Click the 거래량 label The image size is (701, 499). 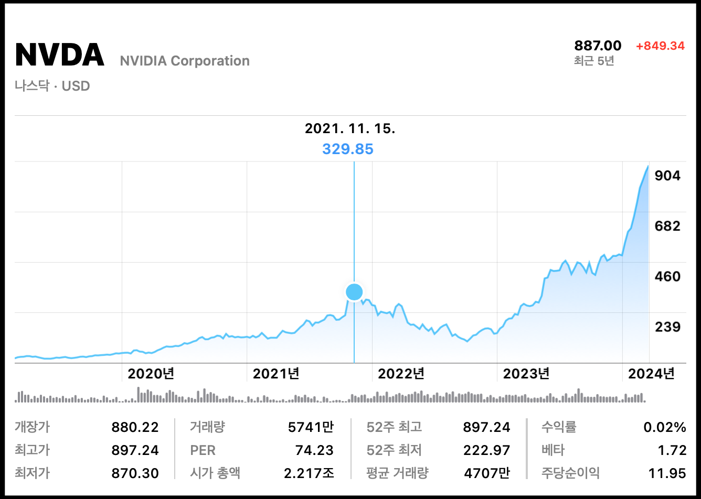tap(207, 427)
